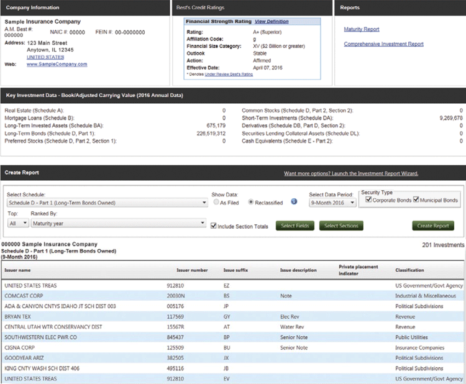Viewport: 466px width, 384px height.
Task: Sort by Issue description column header
Action: point(298,270)
